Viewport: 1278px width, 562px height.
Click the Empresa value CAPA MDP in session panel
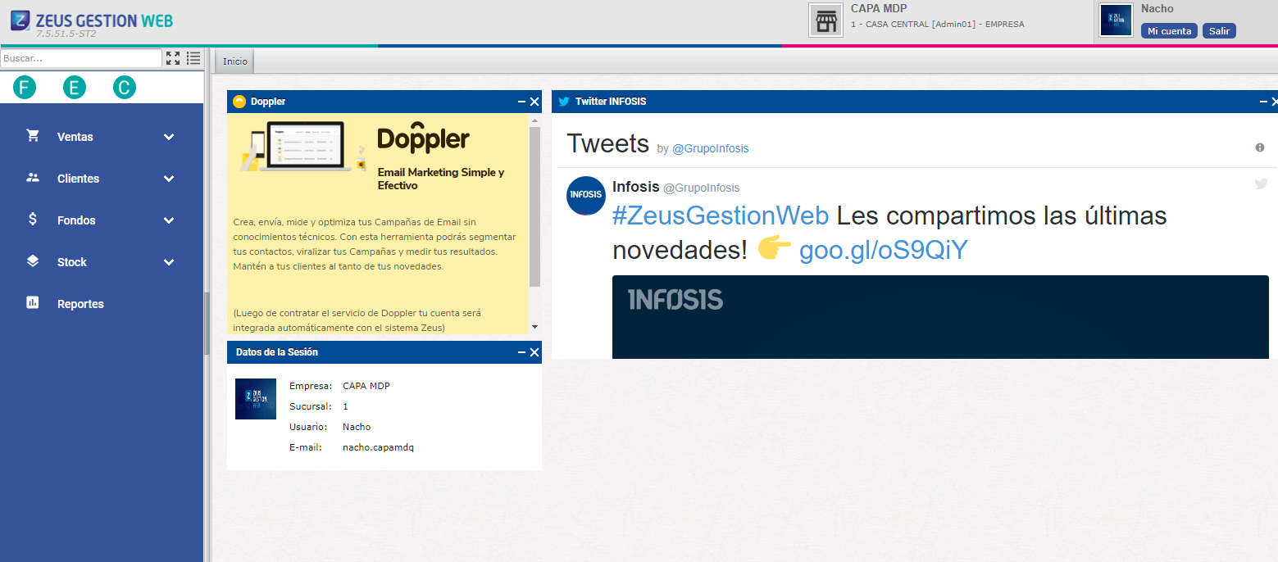tap(366, 386)
